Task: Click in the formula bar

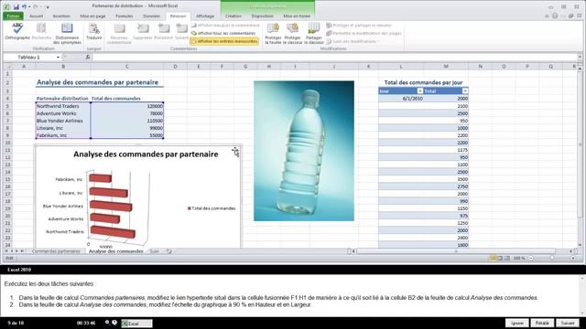Action: point(334,57)
